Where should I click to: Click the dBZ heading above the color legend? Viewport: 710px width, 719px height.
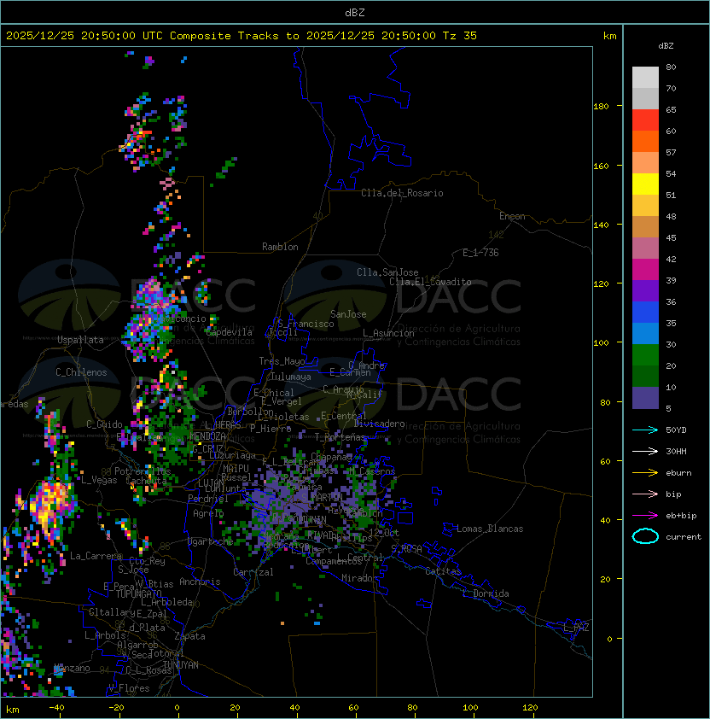tap(666, 46)
